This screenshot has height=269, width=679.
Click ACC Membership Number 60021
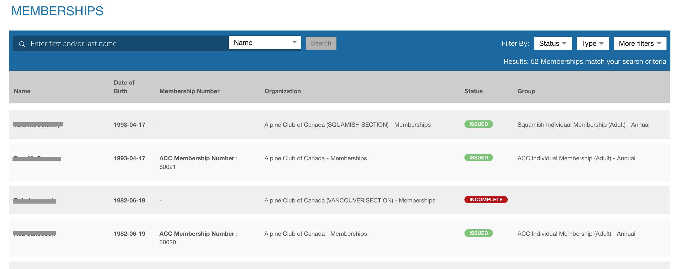tap(198, 163)
